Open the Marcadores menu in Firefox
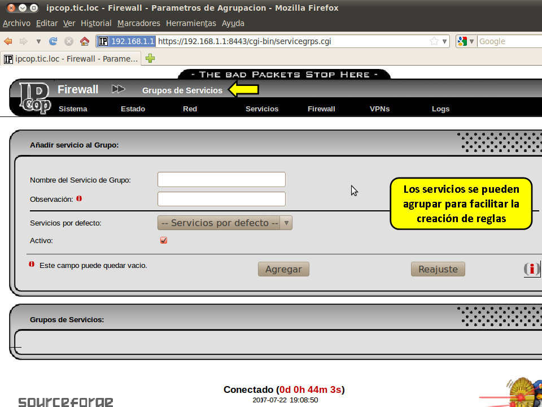The width and height of the screenshot is (542, 407). point(138,23)
